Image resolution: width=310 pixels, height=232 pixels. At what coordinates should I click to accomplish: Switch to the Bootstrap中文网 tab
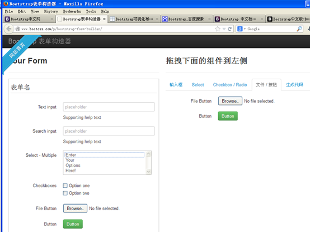[x=29, y=19]
